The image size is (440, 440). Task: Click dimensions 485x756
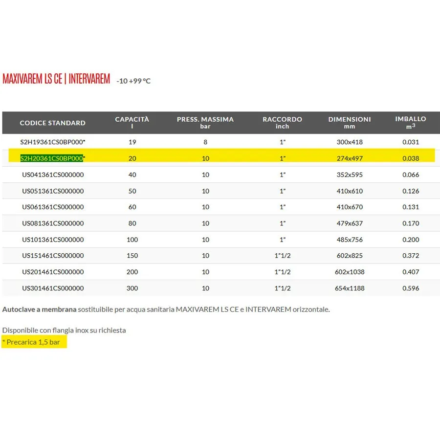[350, 240]
